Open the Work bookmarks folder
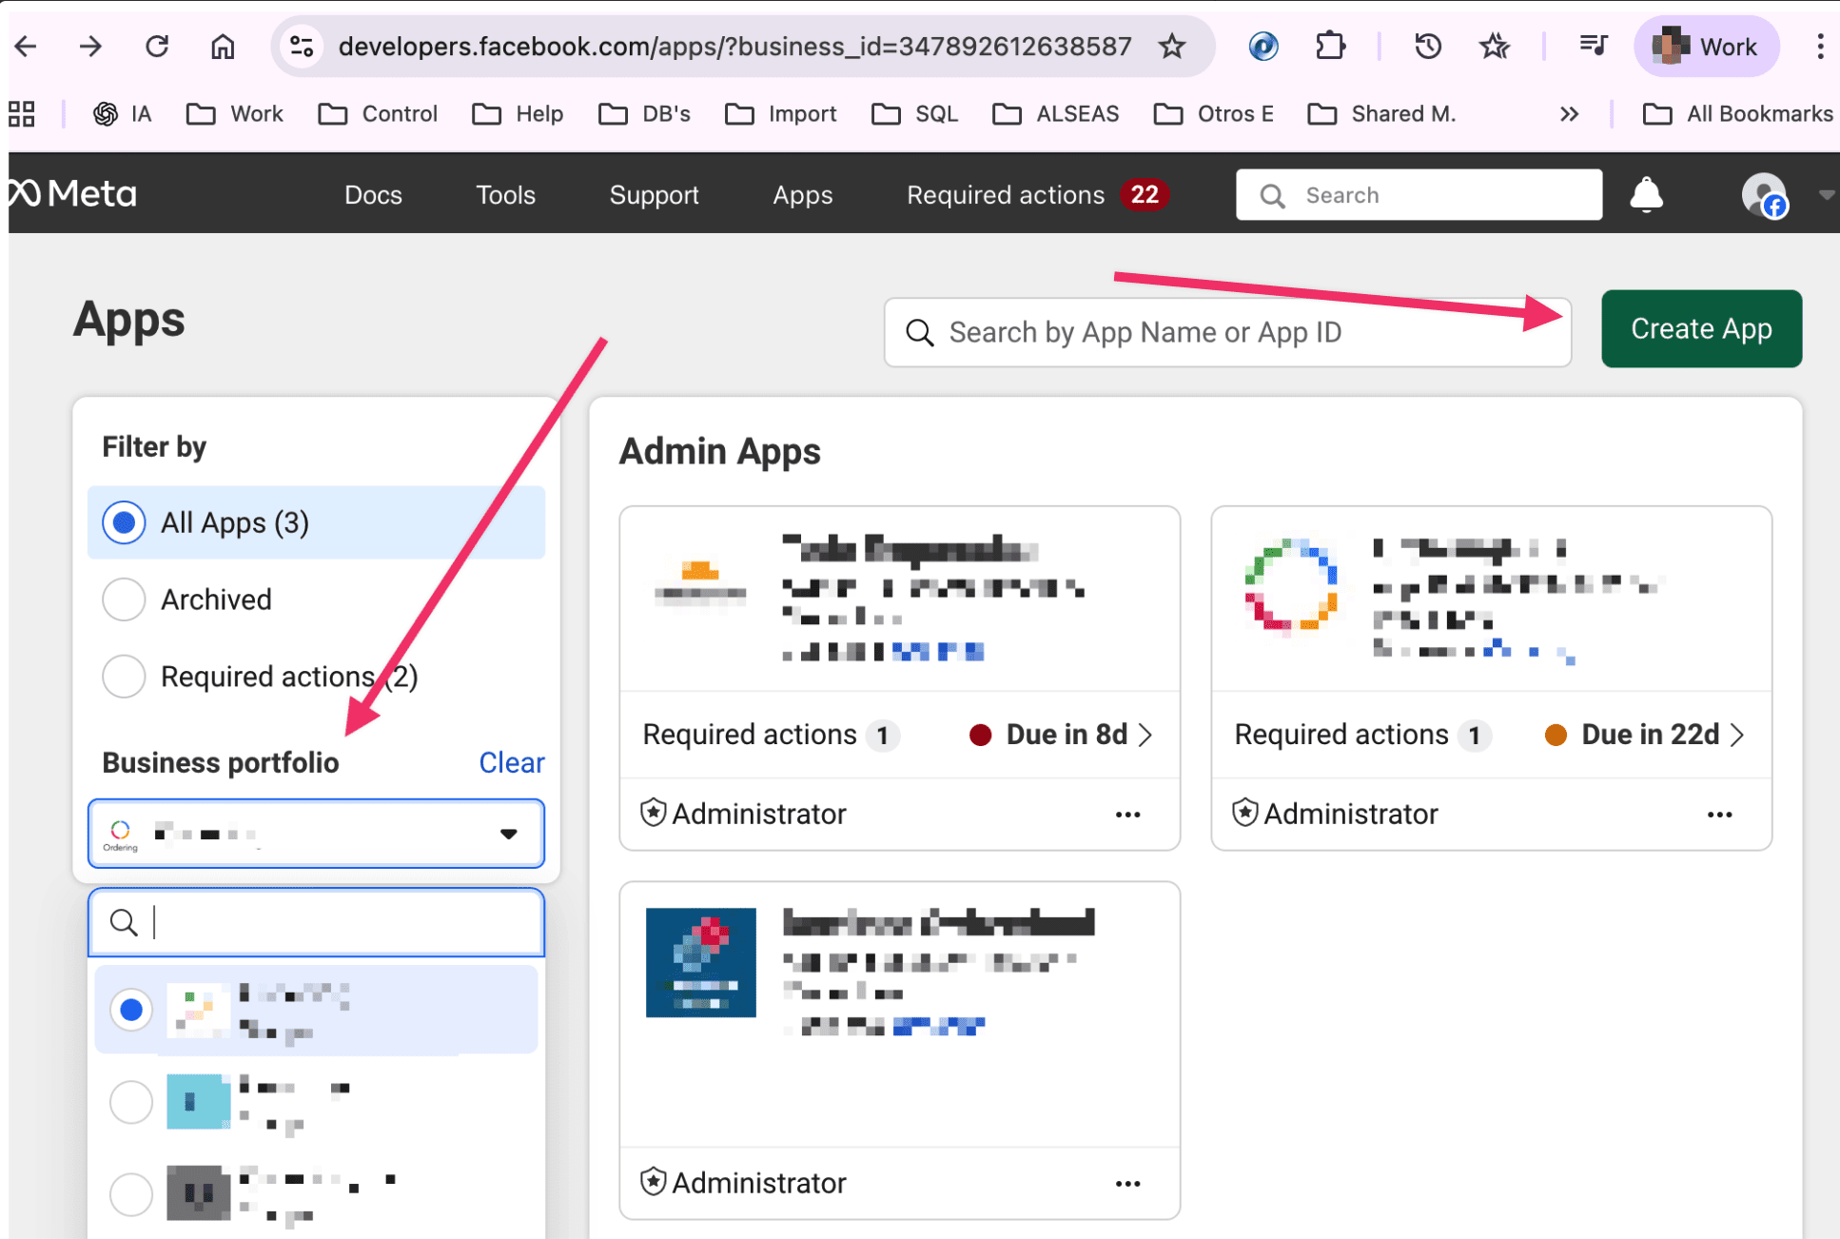Image resolution: width=1840 pixels, height=1239 pixels. click(x=235, y=114)
